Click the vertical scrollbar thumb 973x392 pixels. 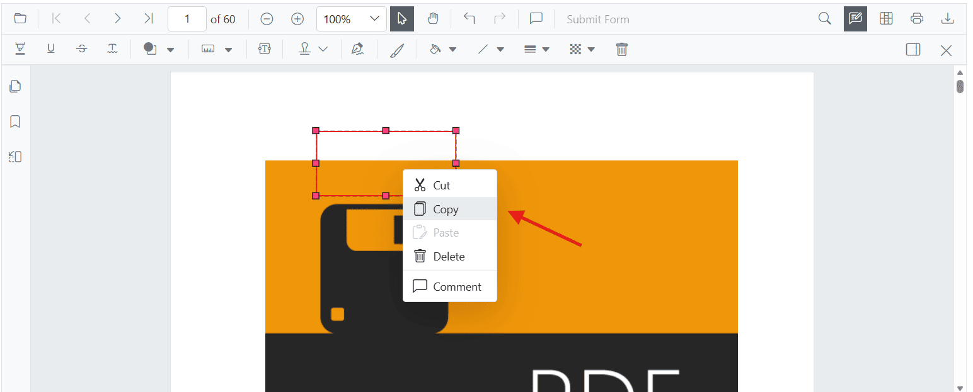tap(960, 86)
